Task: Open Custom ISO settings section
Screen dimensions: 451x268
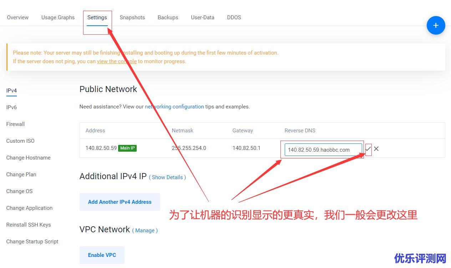Action: pos(20,141)
